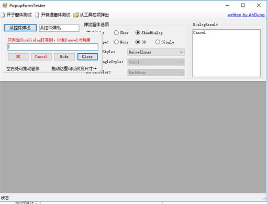This screenshot has height=204, width=267.
Task: Close the PopupFormTester window
Action: (x=259, y=5)
